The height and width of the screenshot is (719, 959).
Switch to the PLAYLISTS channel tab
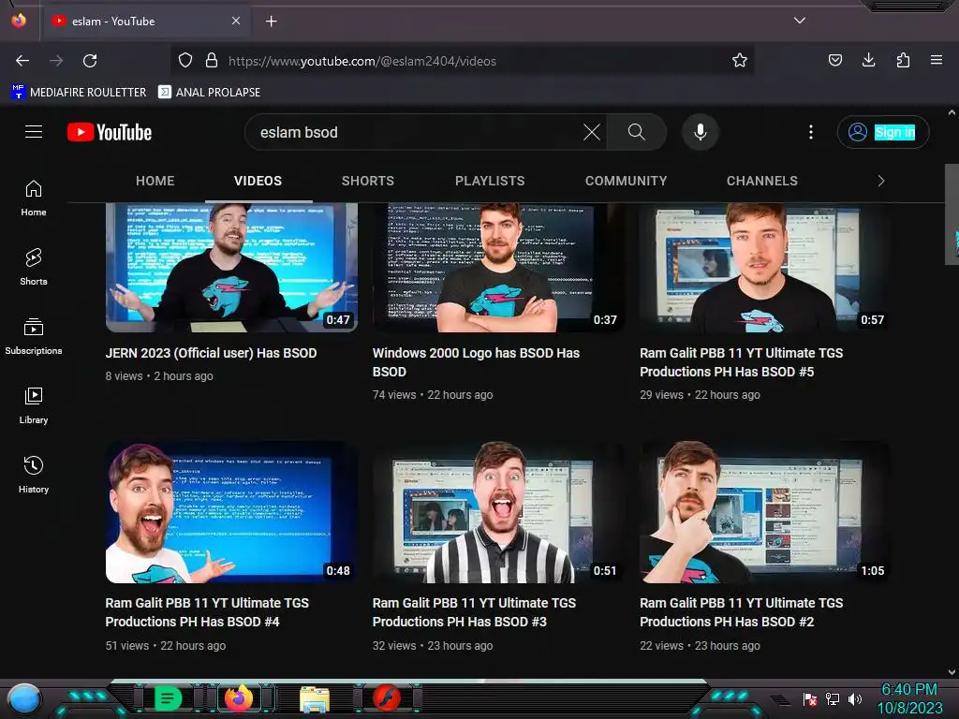tap(489, 181)
